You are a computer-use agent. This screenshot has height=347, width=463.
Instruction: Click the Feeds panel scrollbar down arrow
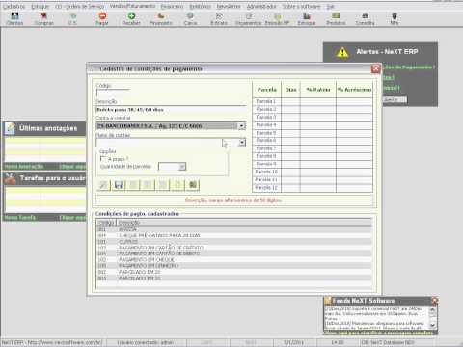point(433,325)
